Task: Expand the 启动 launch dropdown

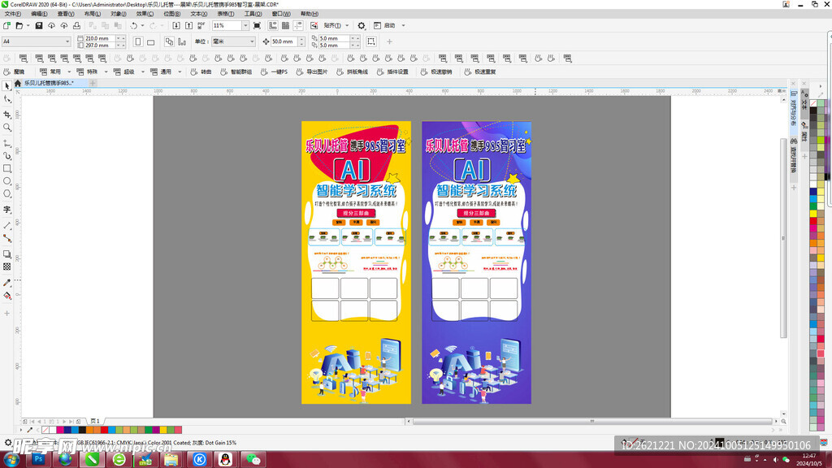Action: [403, 25]
